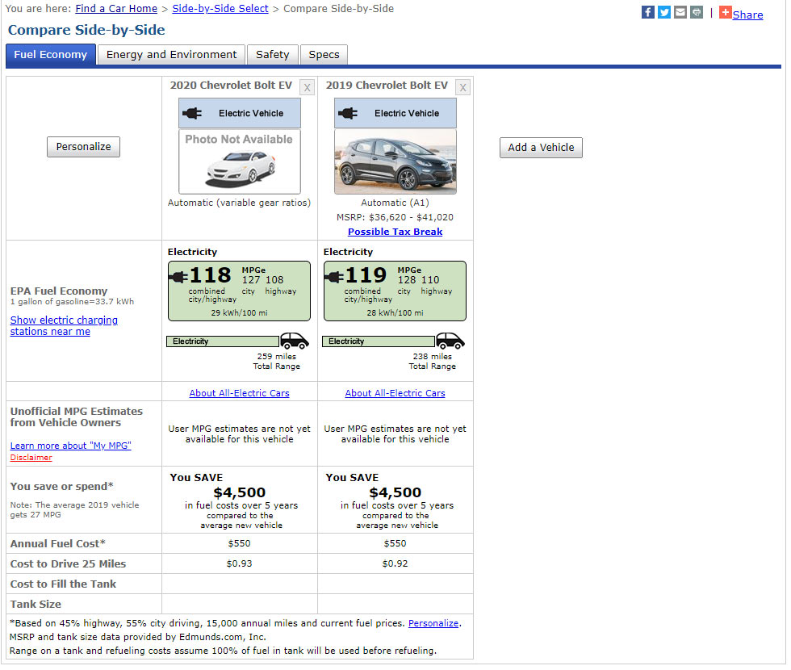Open the red Disclaimer link
This screenshot has height=670, width=791.
point(31,458)
